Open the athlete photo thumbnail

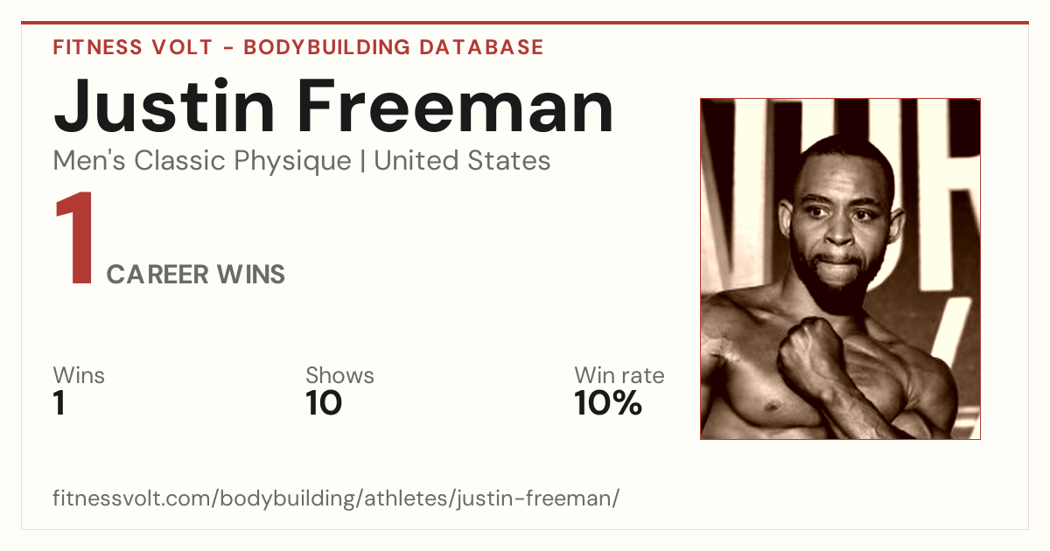[840, 269]
